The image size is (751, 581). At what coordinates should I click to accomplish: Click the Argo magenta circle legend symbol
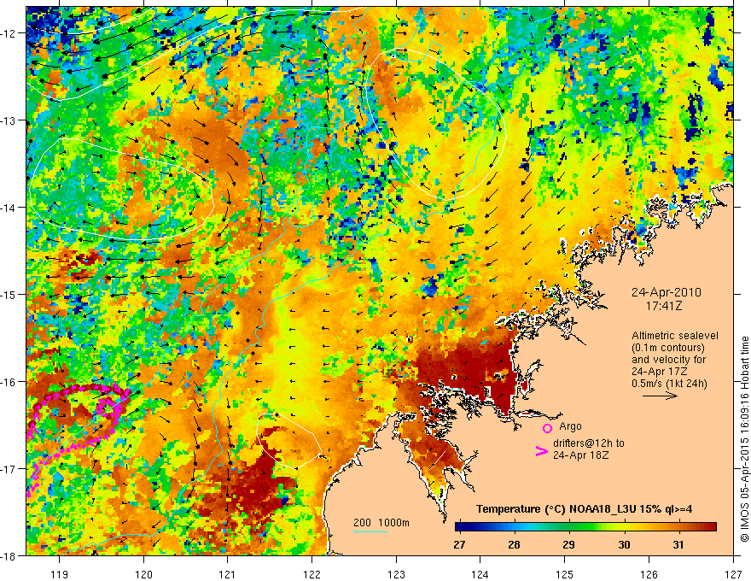pos(547,428)
